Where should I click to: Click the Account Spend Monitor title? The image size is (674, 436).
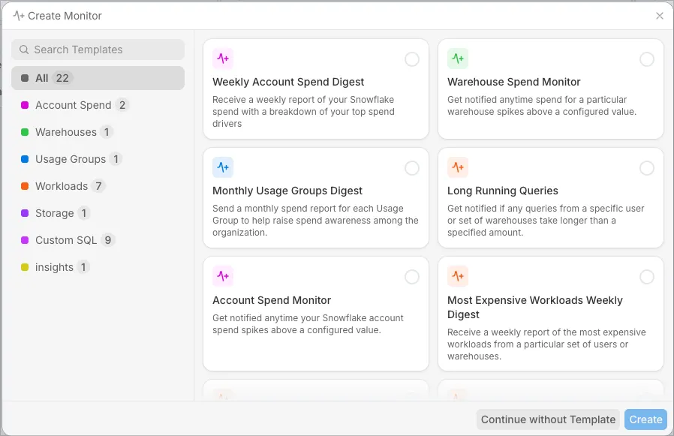(272, 301)
